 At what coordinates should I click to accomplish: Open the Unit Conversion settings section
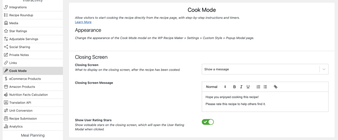point(21,111)
